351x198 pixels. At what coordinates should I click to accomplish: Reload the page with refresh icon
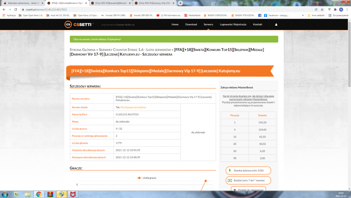pyautogui.click(x=16, y=9)
